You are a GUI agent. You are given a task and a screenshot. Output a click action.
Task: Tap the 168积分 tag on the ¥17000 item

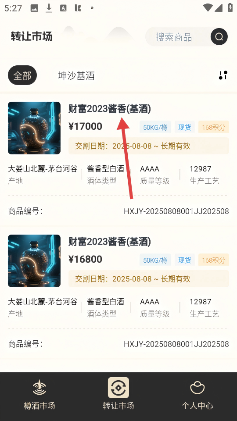click(214, 127)
